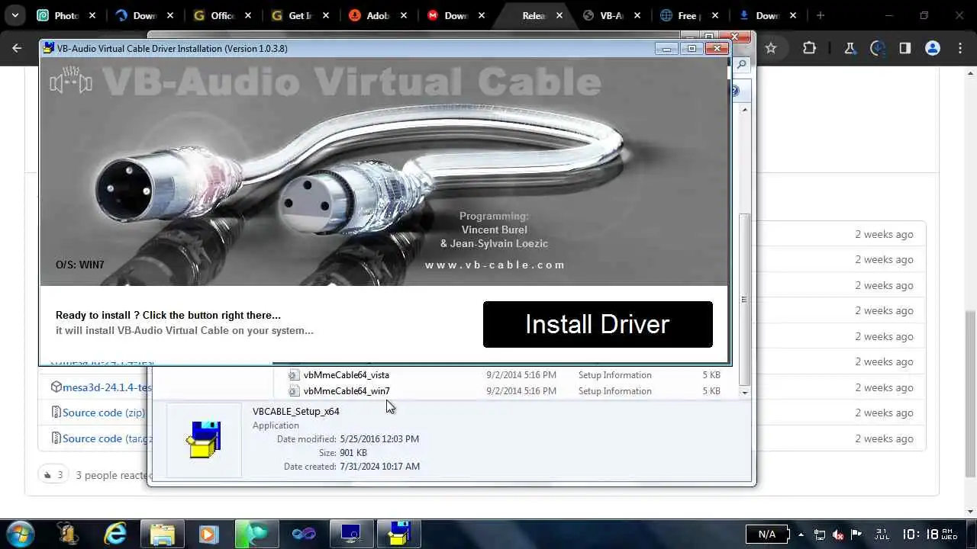Open the tab search dropdown arrow in Chrome
This screenshot has width=977, height=549.
tap(15, 15)
